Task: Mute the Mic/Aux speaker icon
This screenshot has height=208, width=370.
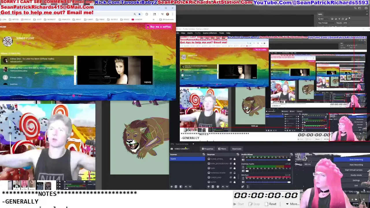Action: (243, 182)
